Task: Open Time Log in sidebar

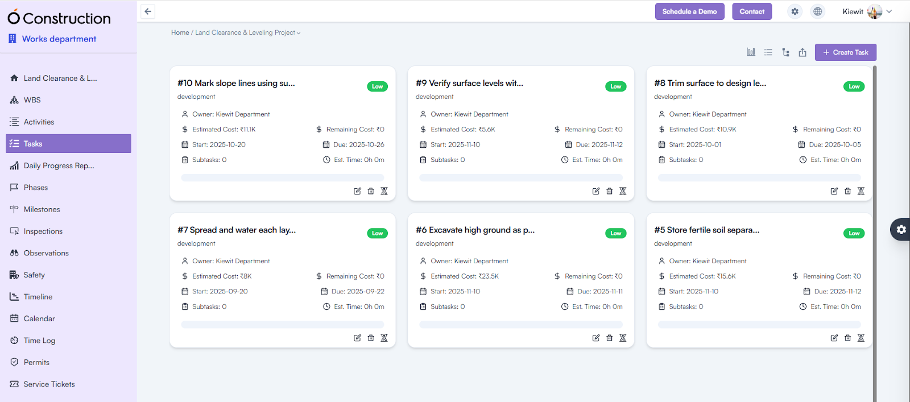Action: (x=68, y=341)
